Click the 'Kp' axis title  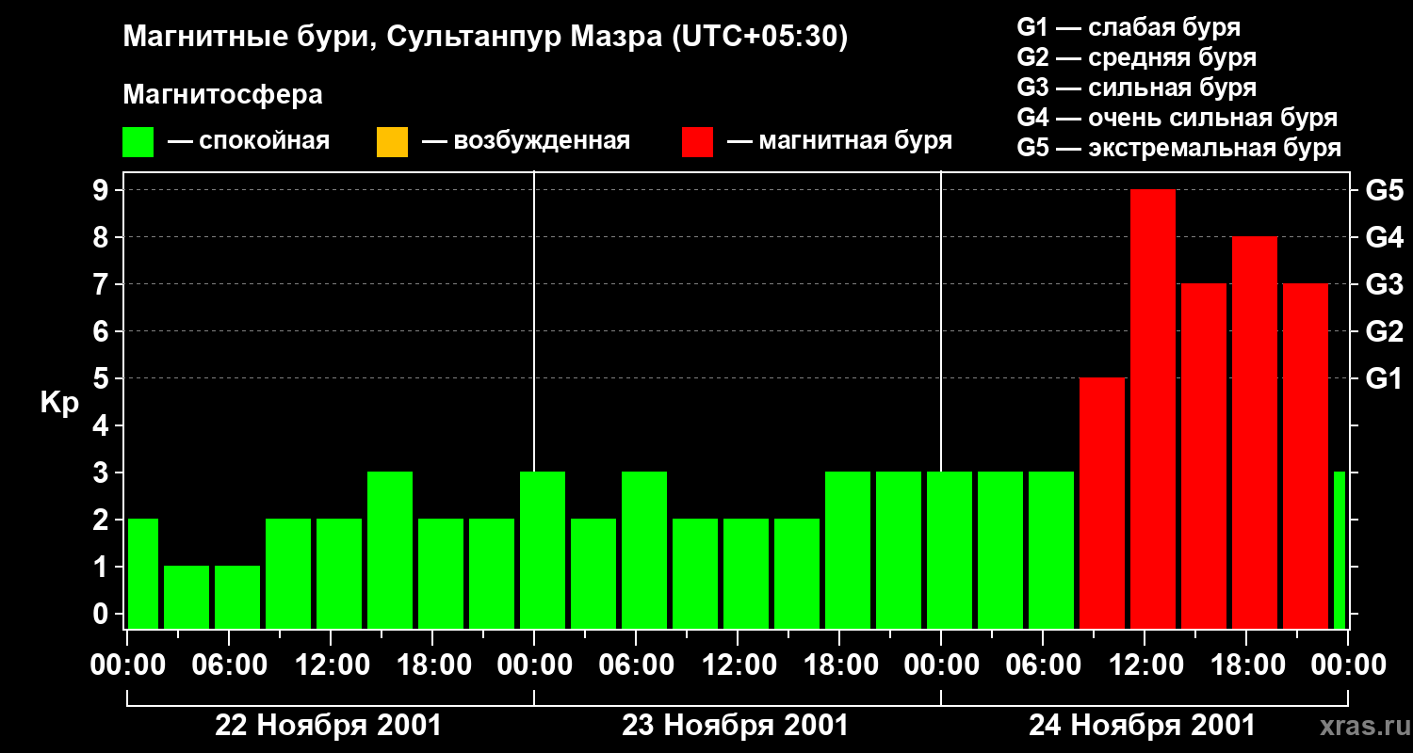click(x=59, y=402)
